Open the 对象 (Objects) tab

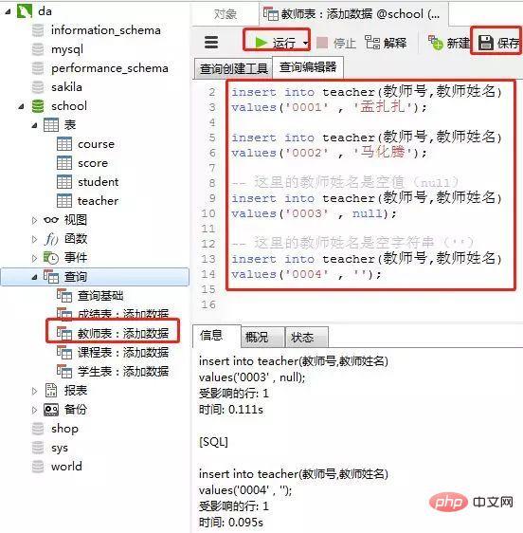[x=225, y=14]
